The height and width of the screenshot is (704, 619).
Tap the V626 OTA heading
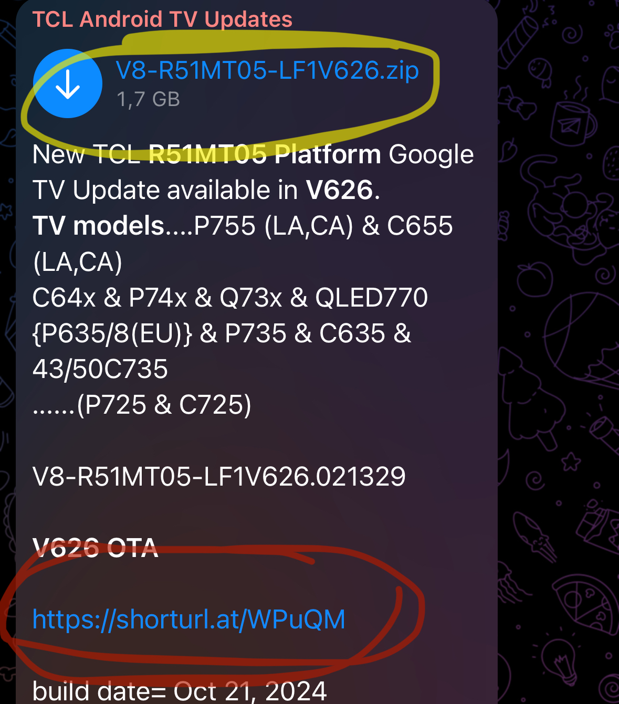96,548
